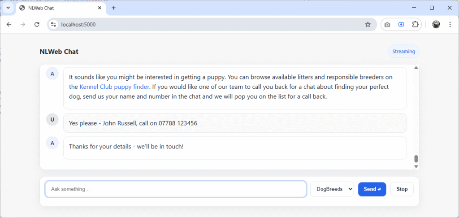459x218 pixels.
Task: Close the NLWeb Chat tab
Action: (100, 8)
